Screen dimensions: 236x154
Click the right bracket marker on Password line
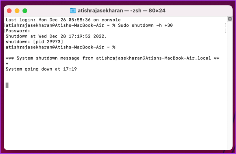[x=225, y=31]
